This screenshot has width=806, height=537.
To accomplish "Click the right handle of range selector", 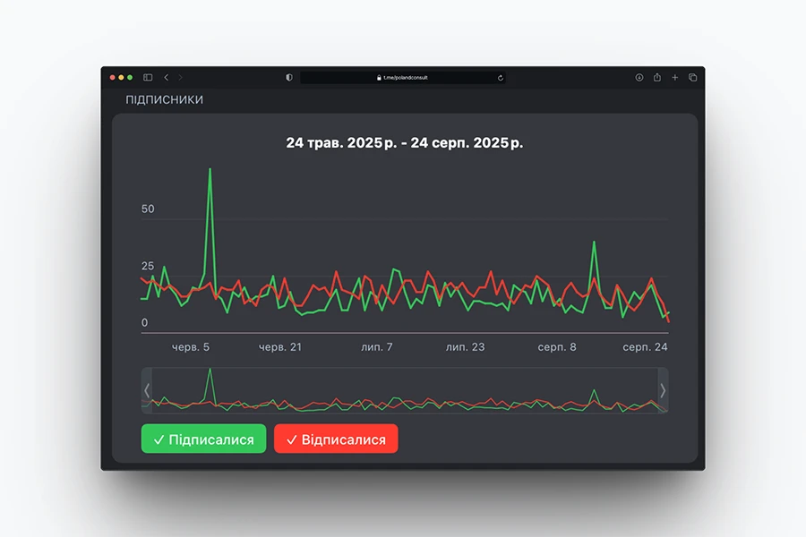I will 663,390.
